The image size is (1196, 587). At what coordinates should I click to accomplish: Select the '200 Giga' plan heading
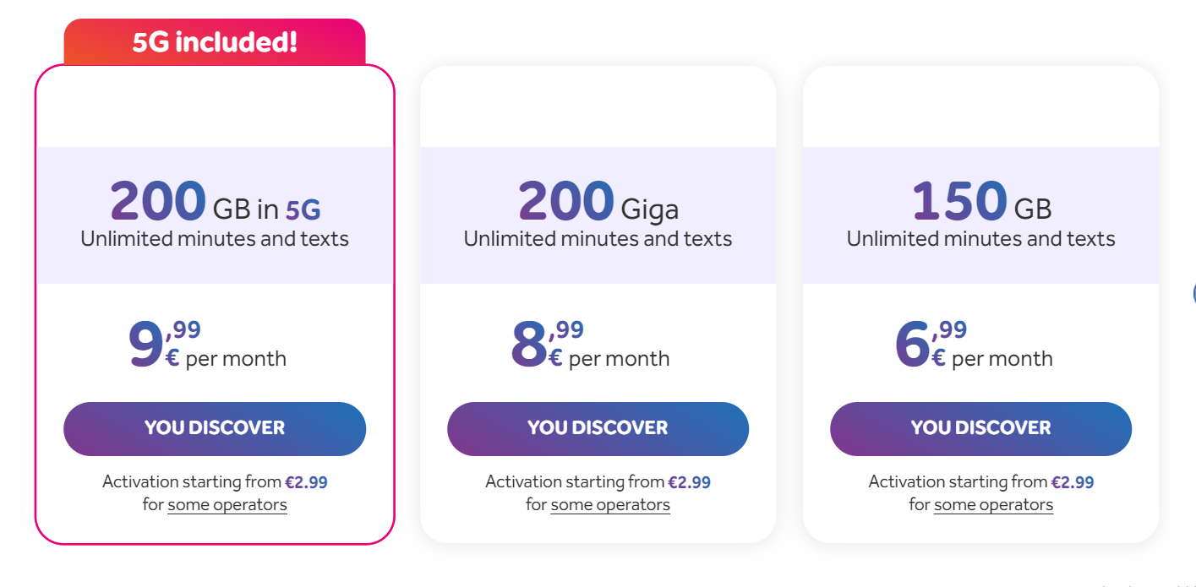tap(598, 201)
